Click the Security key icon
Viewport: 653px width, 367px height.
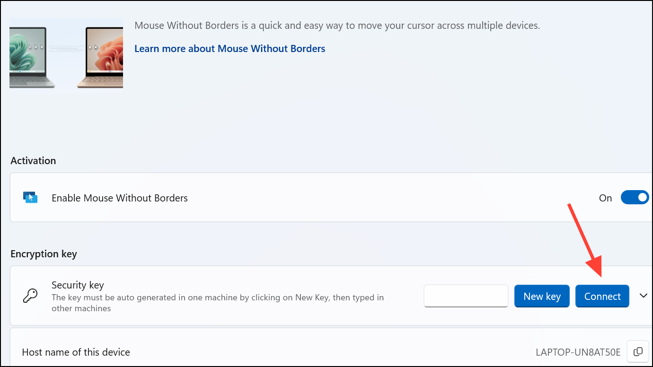30,296
